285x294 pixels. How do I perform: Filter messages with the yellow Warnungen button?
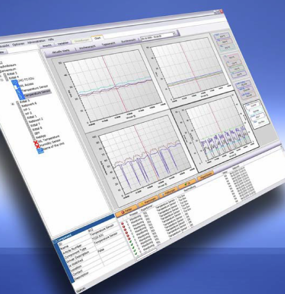pos(148,201)
